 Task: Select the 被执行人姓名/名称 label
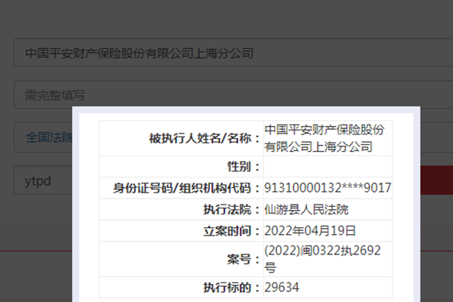tap(205, 138)
